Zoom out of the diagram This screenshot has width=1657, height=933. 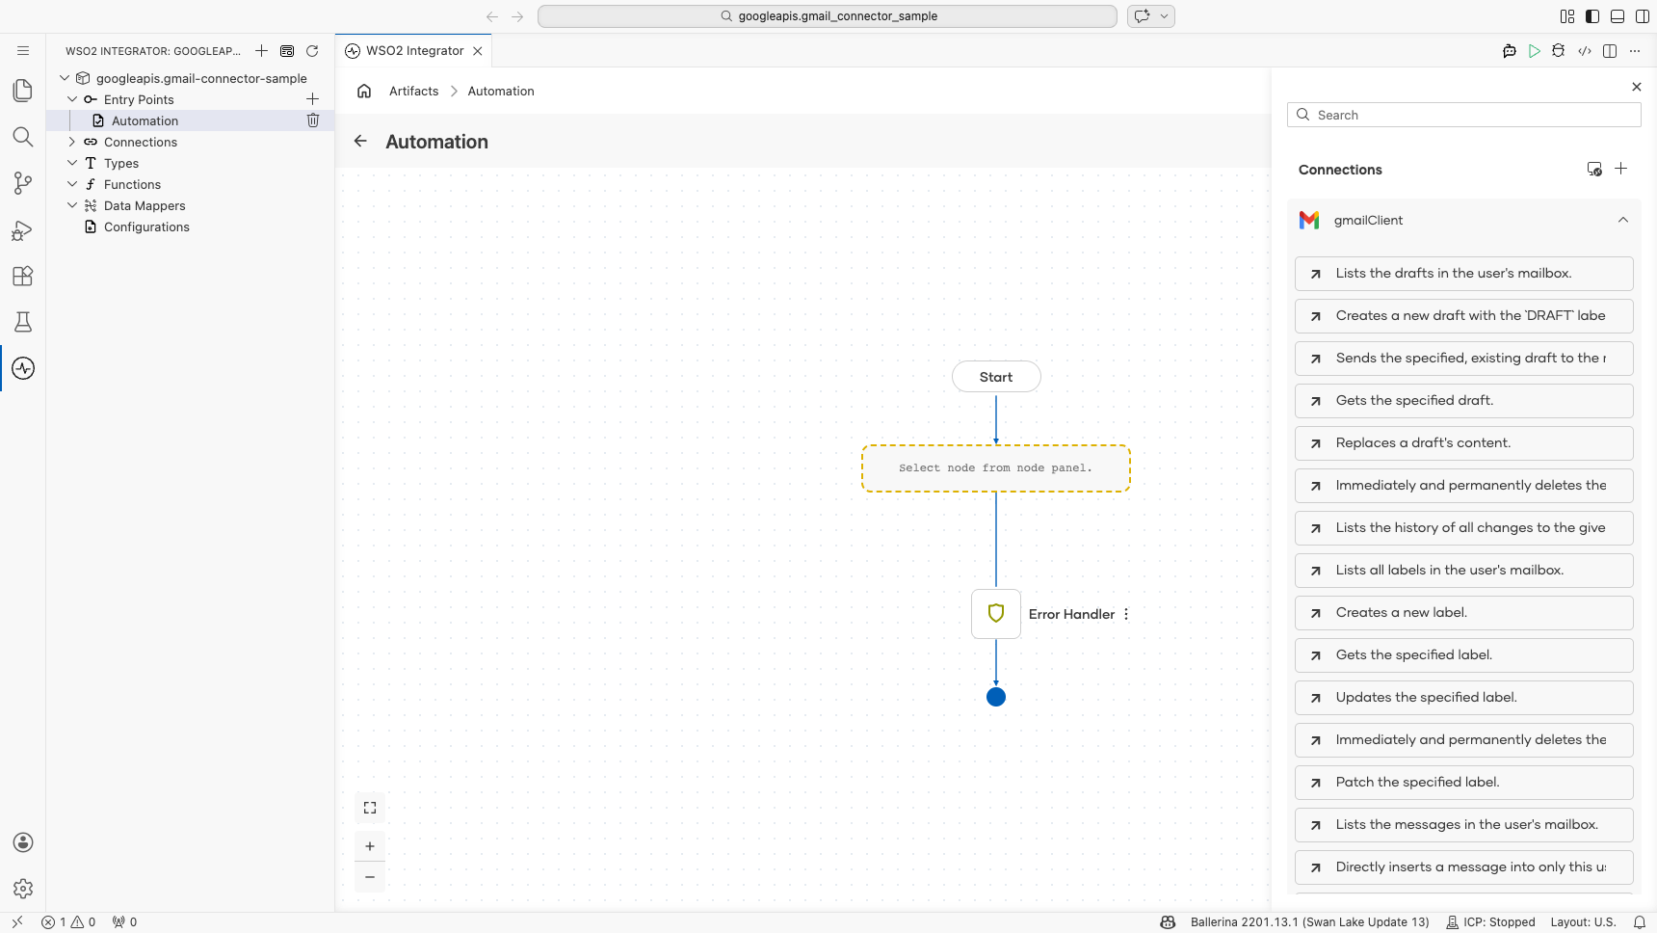click(x=370, y=877)
